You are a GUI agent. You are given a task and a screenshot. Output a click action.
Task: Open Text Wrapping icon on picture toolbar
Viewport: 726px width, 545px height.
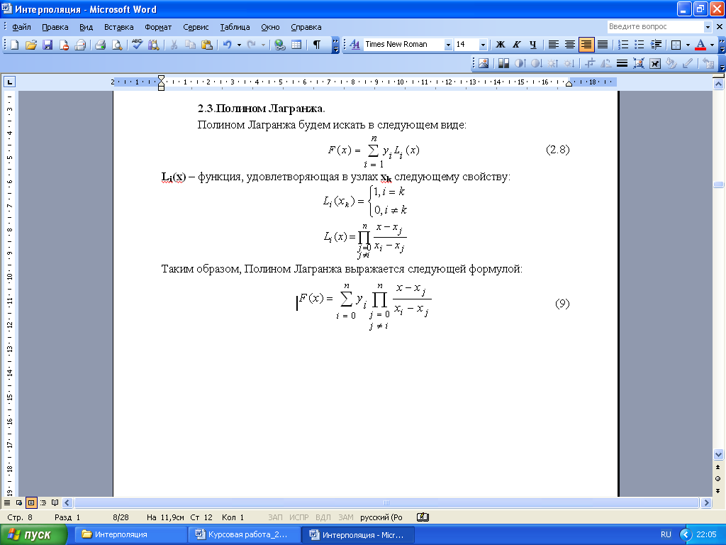pos(655,63)
